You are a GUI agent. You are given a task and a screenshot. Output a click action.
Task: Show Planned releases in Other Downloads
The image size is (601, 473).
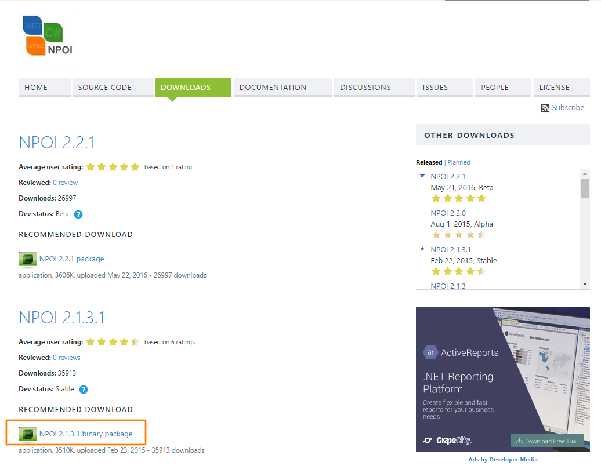(x=459, y=162)
